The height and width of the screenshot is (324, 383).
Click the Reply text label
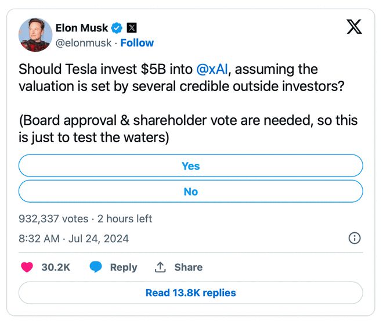point(124,267)
